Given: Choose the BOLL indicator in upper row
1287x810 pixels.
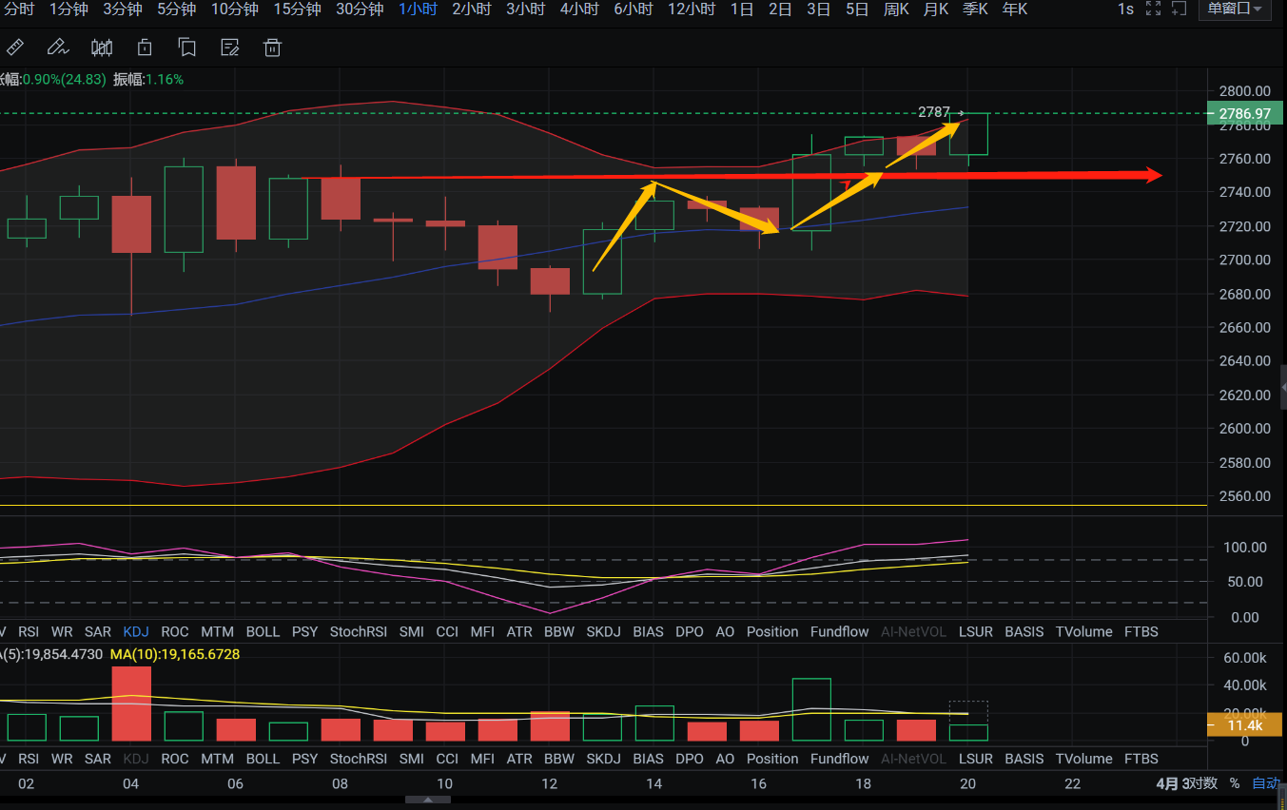Looking at the screenshot, I should (x=263, y=631).
